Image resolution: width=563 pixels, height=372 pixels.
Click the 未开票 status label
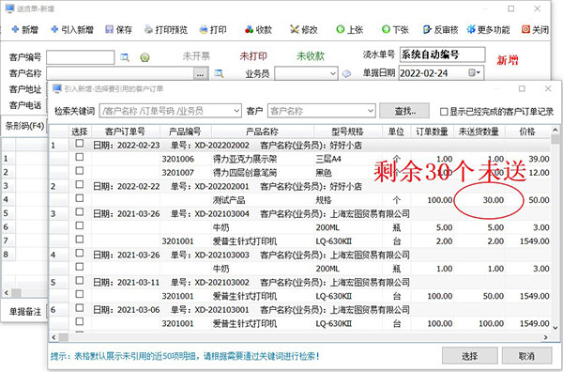196,56
